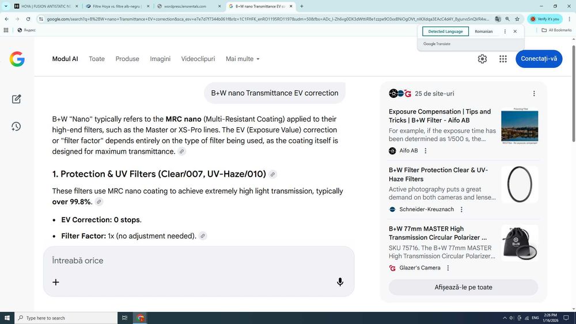Open link icon after 'no adjustment needed'

(x=202, y=236)
